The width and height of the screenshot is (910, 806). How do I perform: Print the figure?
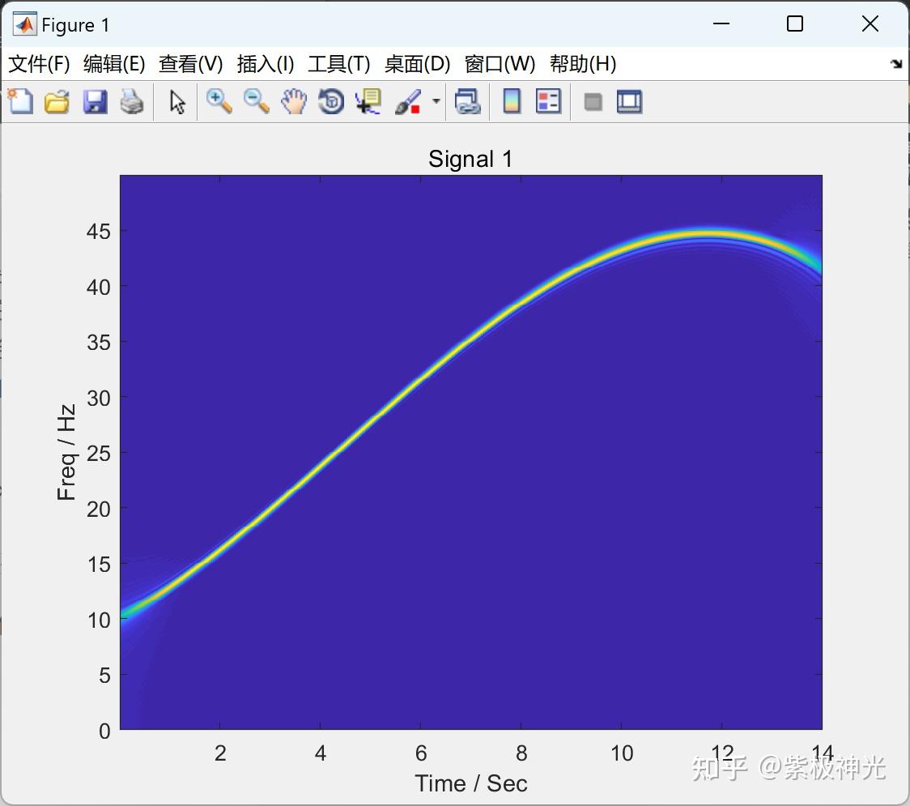pyautogui.click(x=132, y=101)
